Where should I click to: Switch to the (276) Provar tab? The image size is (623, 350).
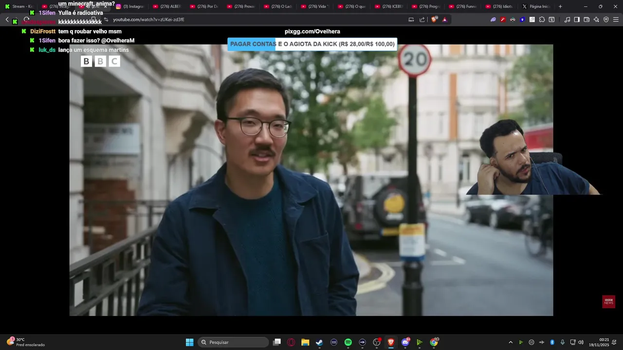[x=240, y=6]
